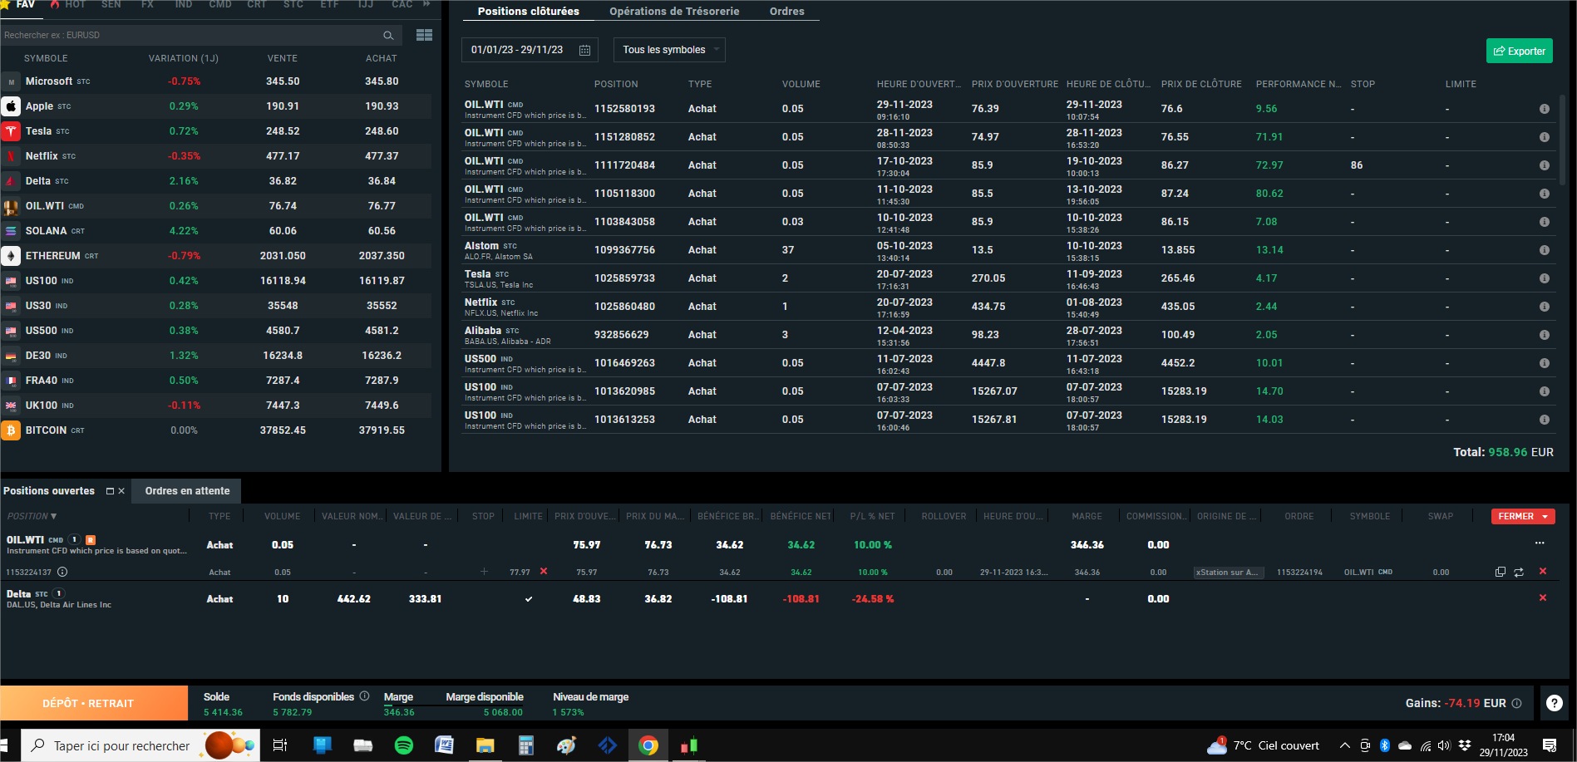
Task: Show info for US500 position 1016469263
Action: coord(1544,363)
